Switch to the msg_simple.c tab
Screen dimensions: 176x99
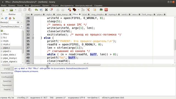(x=98, y=15)
